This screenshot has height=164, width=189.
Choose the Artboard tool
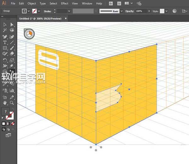click(x=5, y=97)
